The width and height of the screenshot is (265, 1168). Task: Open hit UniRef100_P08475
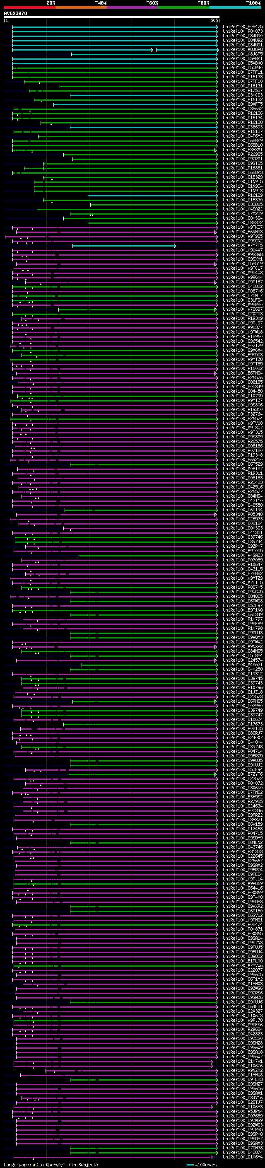(243, 27)
